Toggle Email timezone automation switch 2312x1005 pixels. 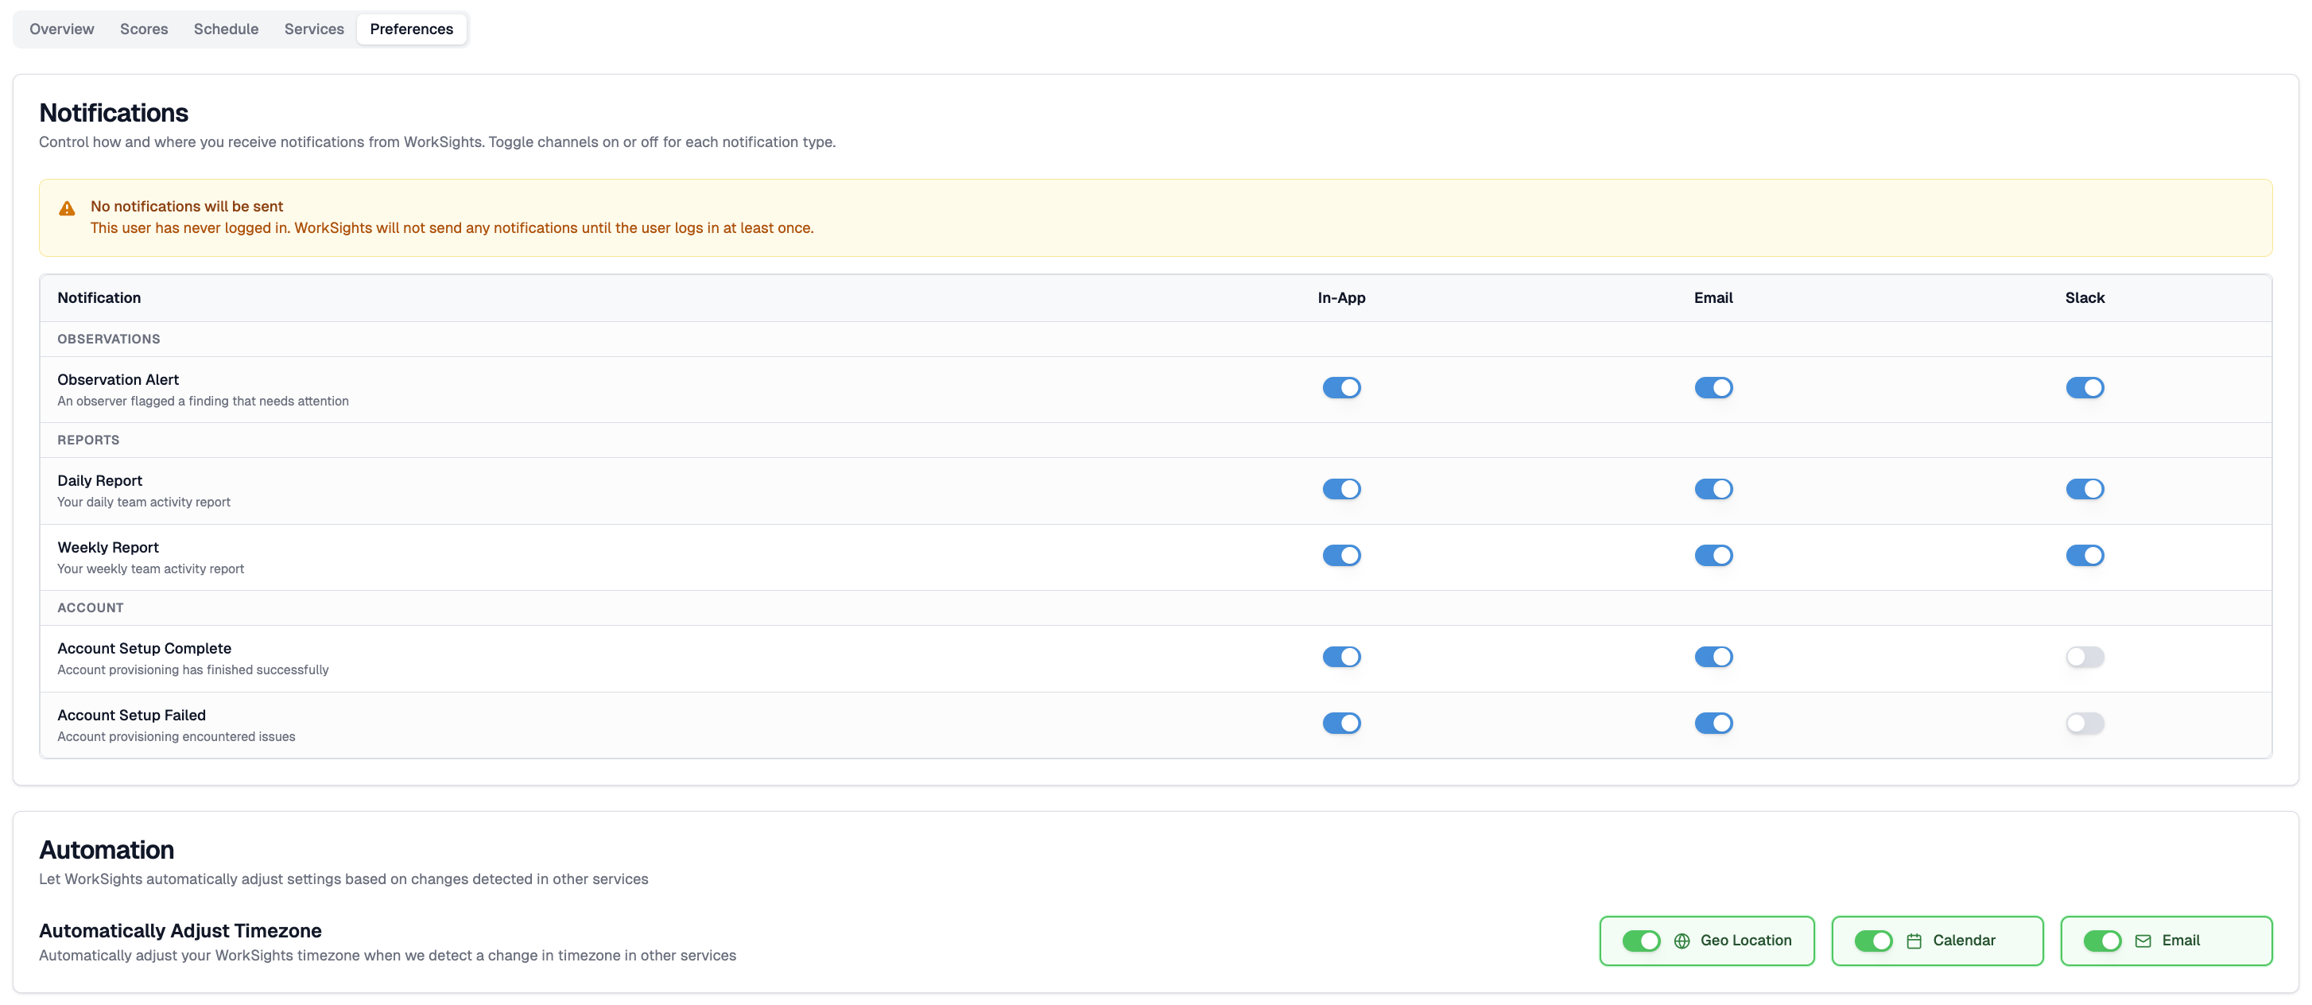[x=2102, y=941]
